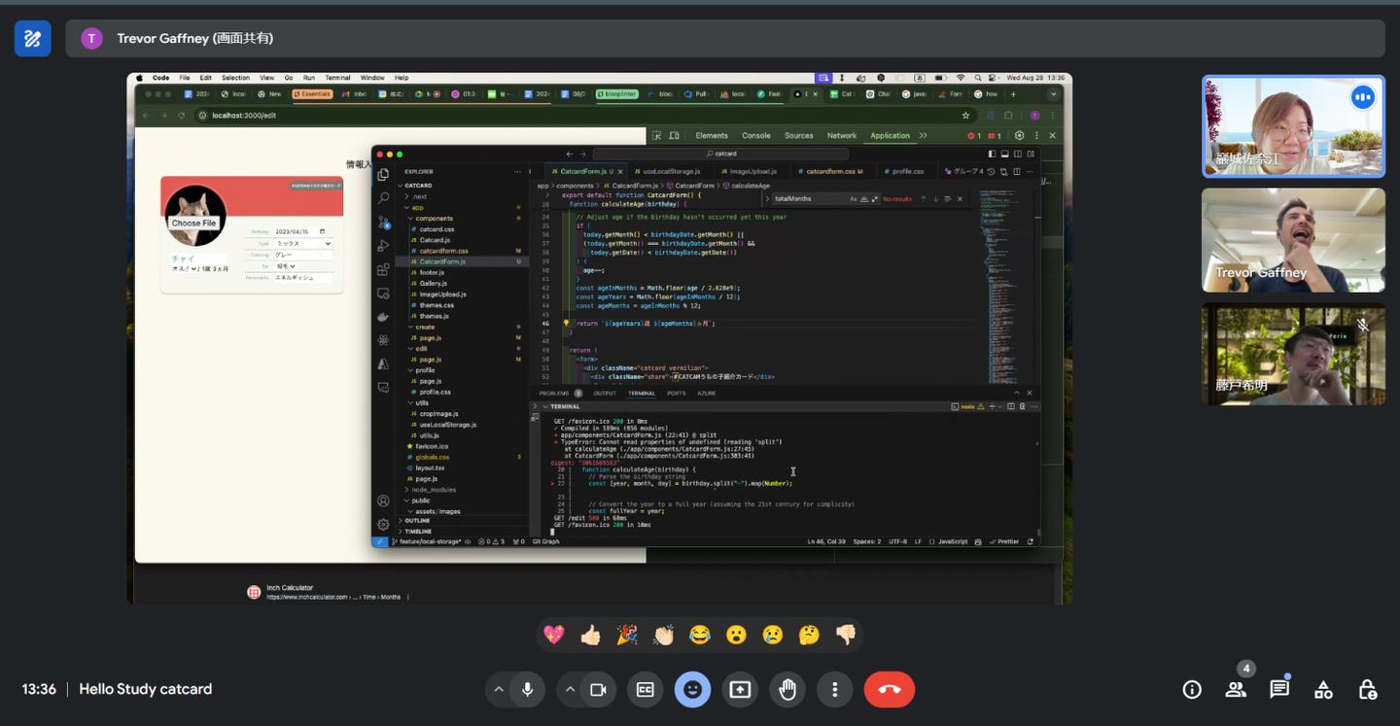The height and width of the screenshot is (726, 1400).
Task: Open host controls lock icon
Action: click(x=1367, y=689)
